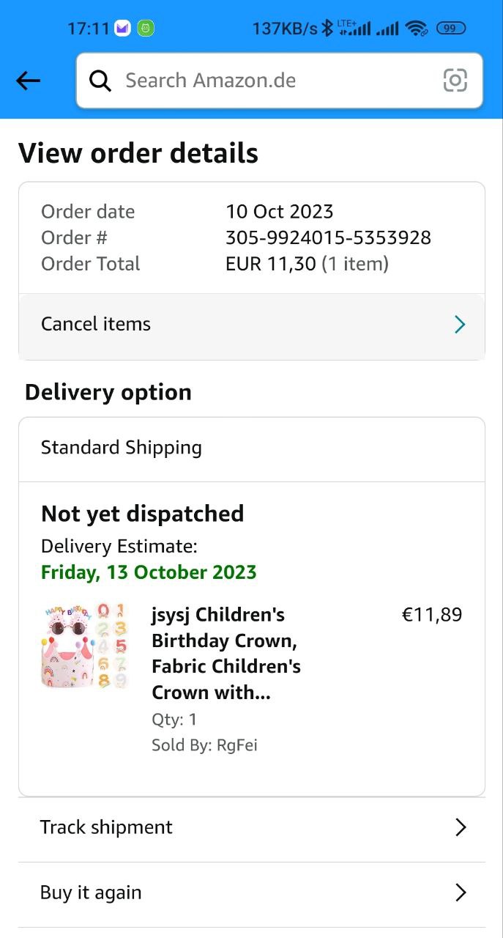The width and height of the screenshot is (503, 938).
Task: Tap the Bluetooth status icon
Action: pyautogui.click(x=327, y=29)
